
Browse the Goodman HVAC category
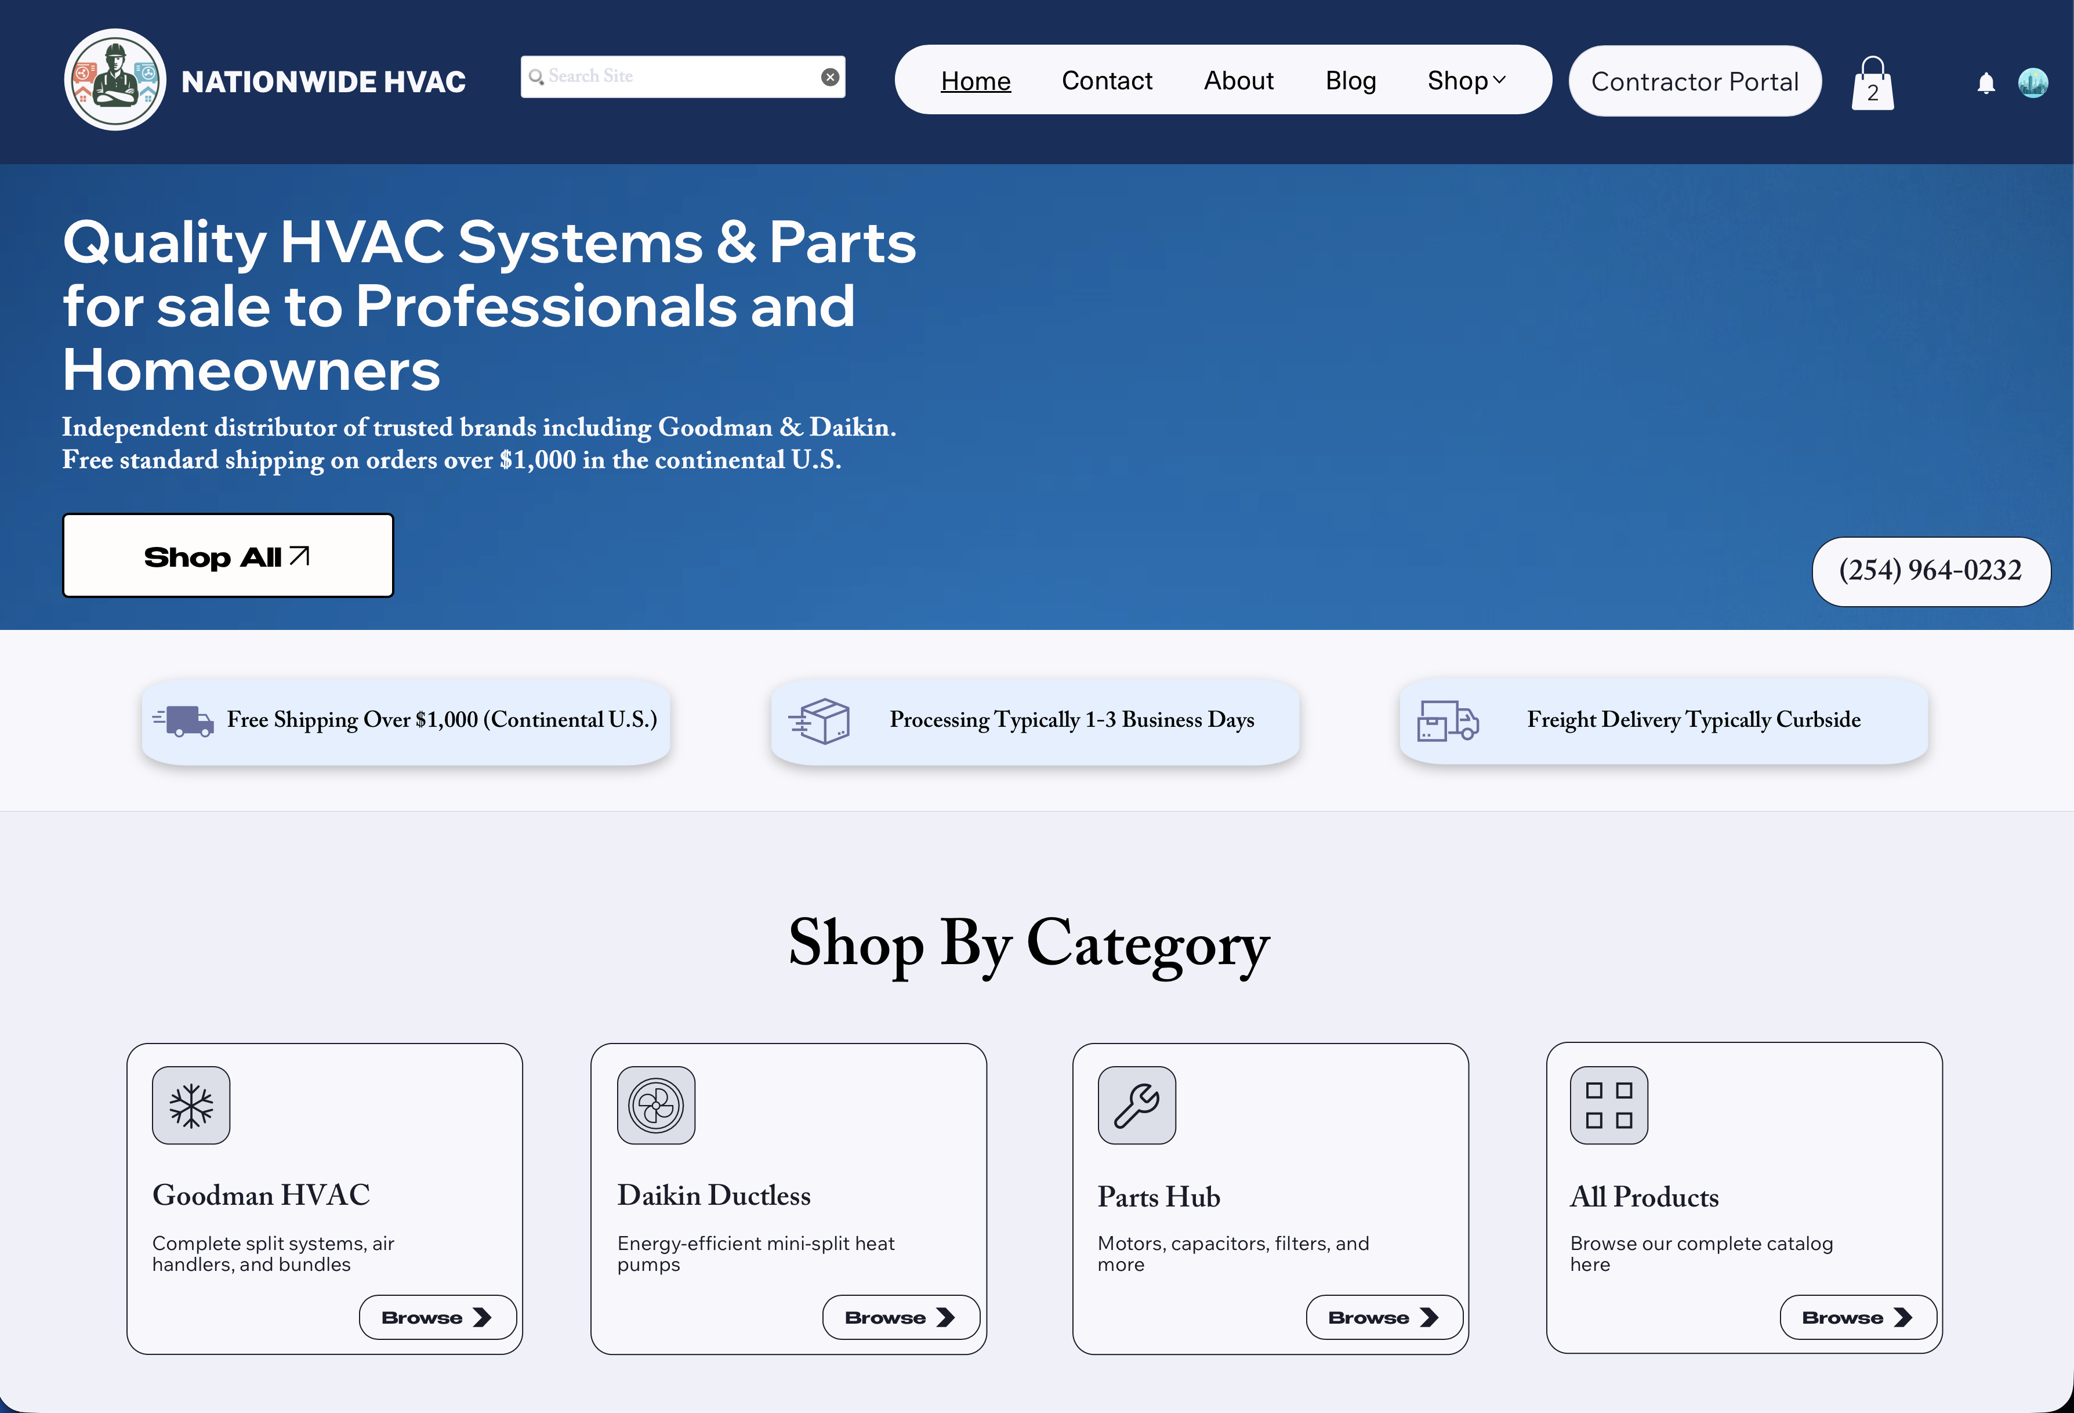click(436, 1317)
